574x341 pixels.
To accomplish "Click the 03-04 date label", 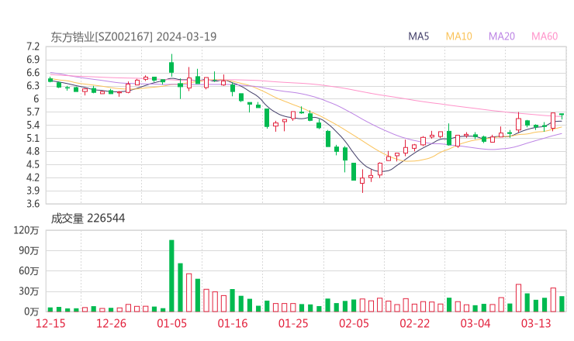I will 475,323.
